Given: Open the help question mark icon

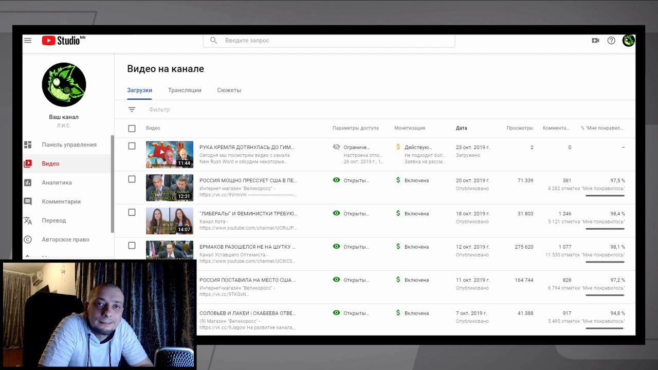Looking at the screenshot, I should [x=611, y=41].
